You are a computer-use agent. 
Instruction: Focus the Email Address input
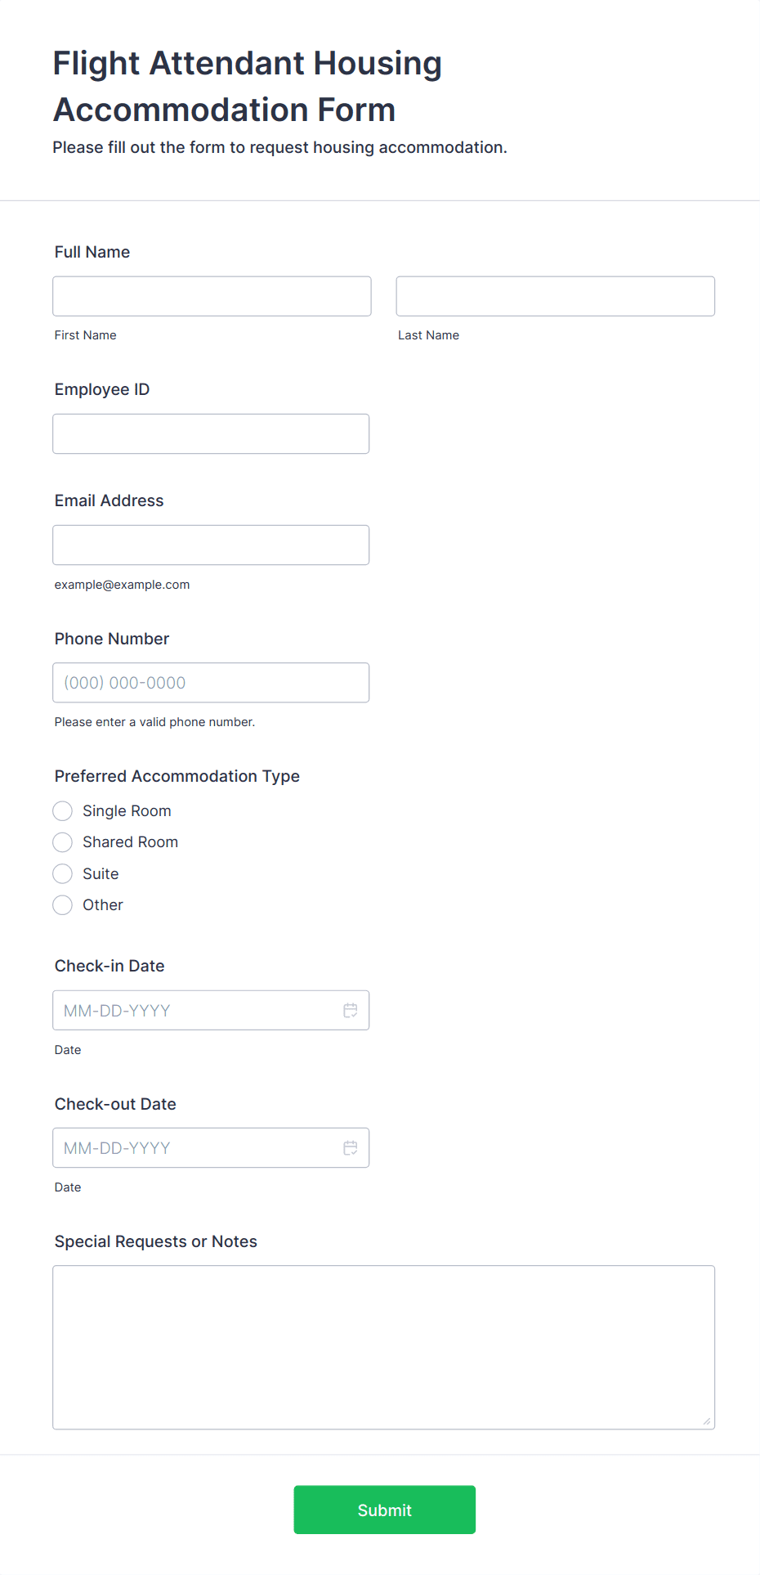211,545
